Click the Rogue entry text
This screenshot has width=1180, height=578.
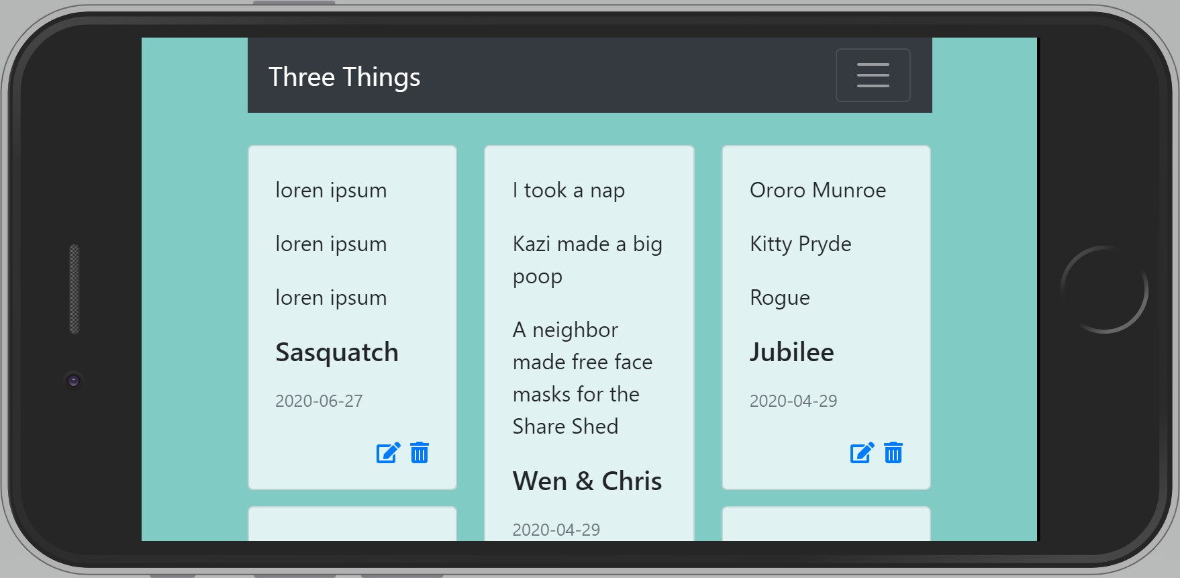(779, 298)
